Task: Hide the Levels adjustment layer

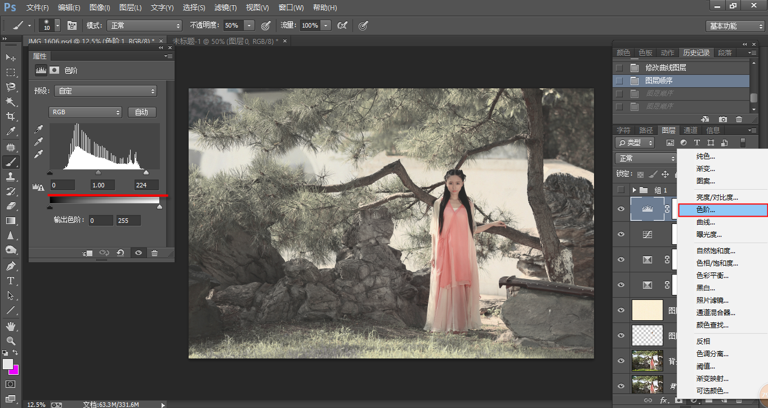Action: (621, 209)
